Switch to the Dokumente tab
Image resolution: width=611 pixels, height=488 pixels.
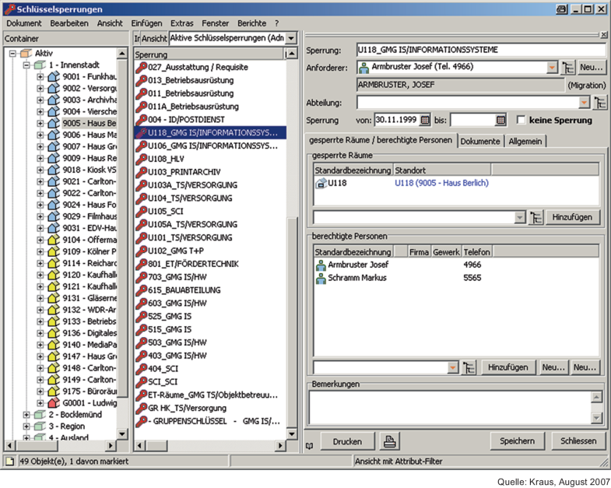tap(480, 141)
